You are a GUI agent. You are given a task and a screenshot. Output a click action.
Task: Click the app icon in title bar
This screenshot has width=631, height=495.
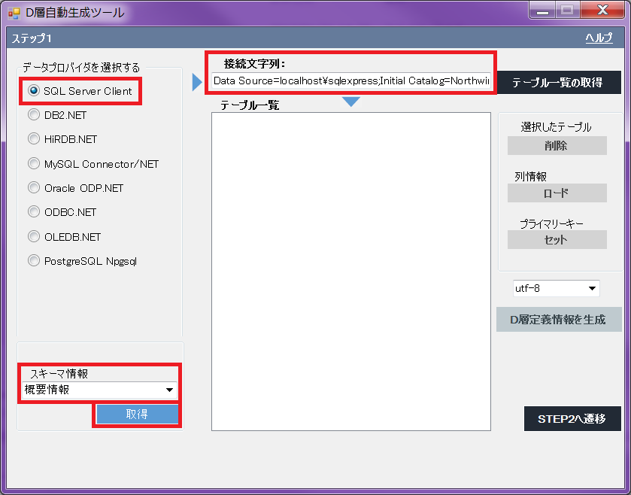(x=14, y=13)
